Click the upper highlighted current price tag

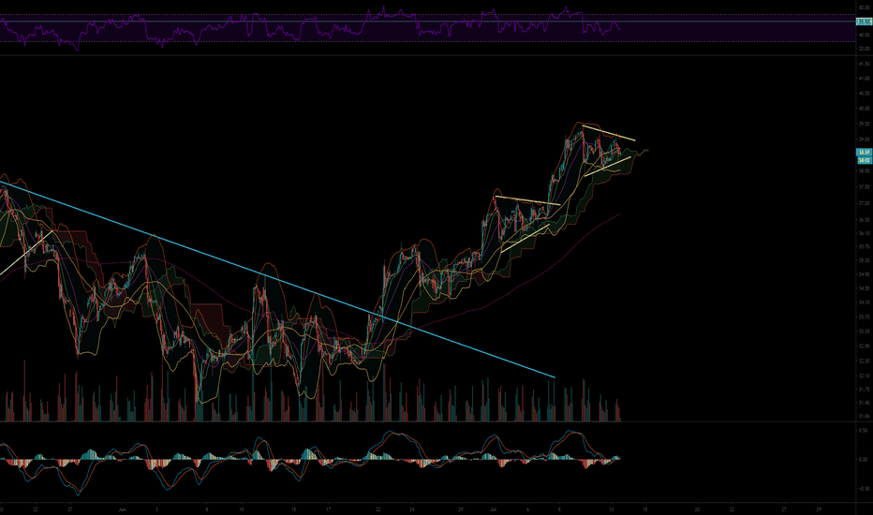pyautogui.click(x=864, y=152)
